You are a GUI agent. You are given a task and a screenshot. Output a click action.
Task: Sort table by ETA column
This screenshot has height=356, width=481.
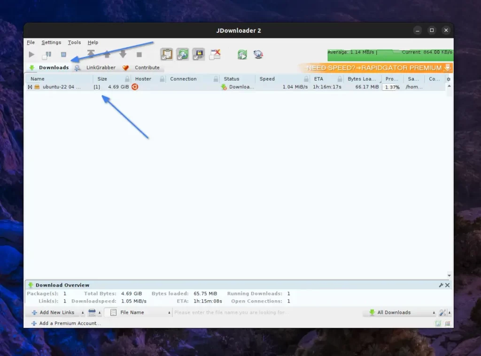[318, 79]
